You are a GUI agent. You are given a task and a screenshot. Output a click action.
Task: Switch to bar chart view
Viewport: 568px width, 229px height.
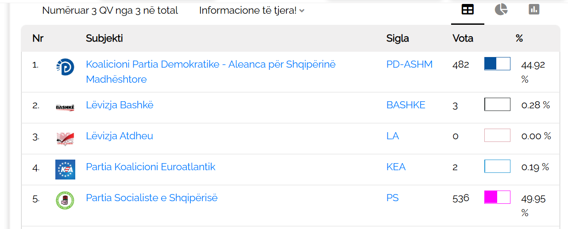[x=534, y=9]
